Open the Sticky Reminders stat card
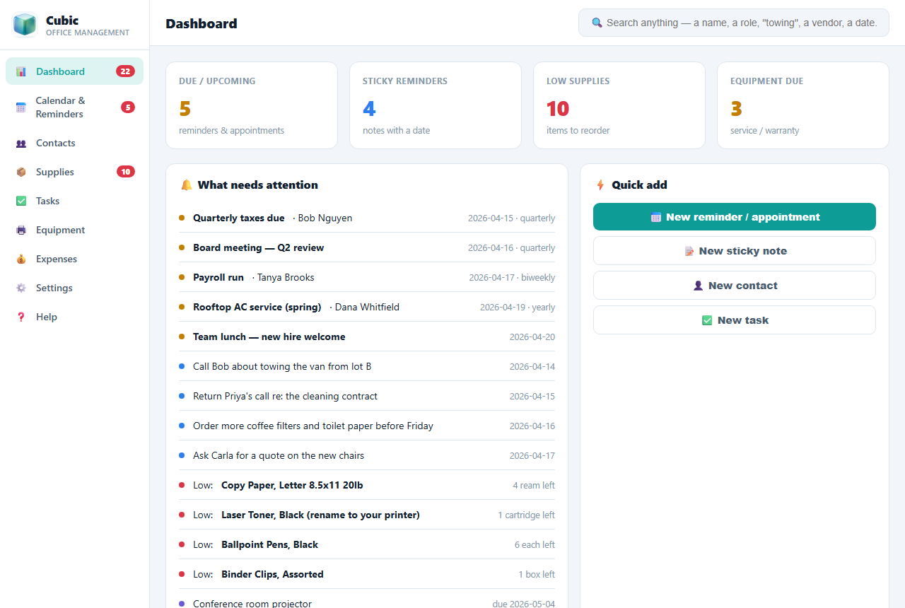905x608 pixels. click(x=436, y=105)
